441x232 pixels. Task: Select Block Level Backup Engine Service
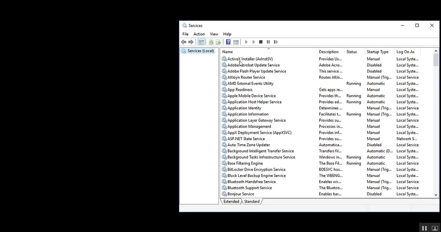(256, 176)
